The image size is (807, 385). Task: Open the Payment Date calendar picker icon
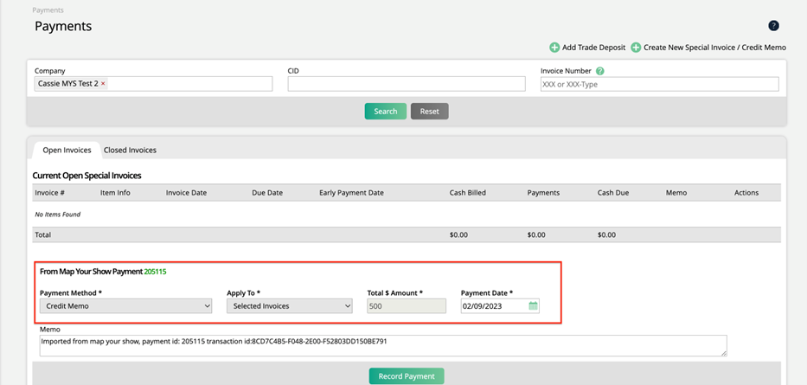click(x=533, y=306)
